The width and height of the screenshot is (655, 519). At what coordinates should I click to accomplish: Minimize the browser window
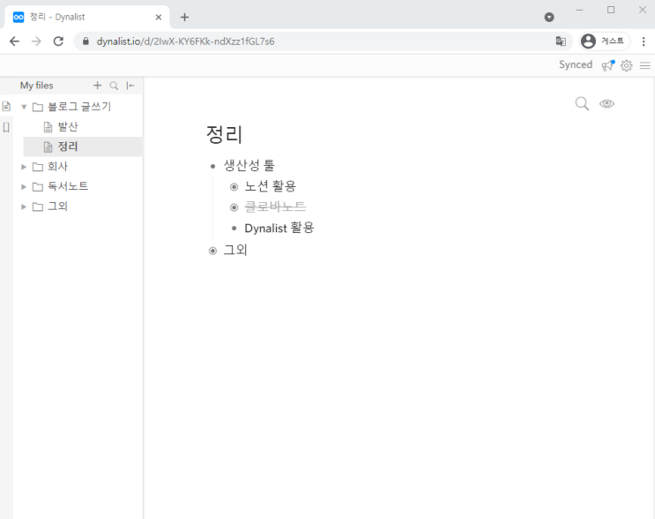click(x=579, y=10)
